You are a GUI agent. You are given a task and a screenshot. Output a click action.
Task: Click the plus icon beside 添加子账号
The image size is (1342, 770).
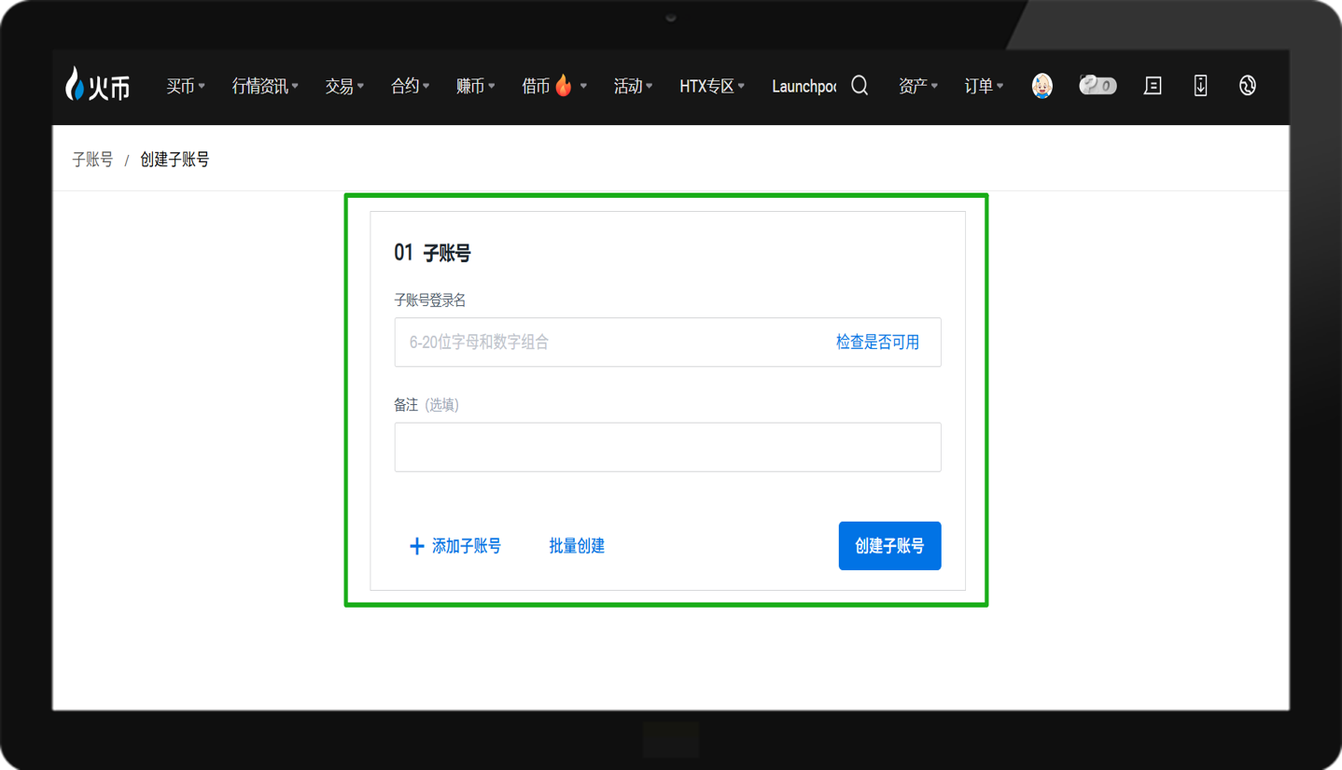tap(416, 546)
